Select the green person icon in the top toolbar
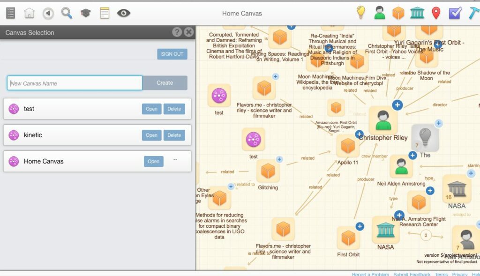 380,13
